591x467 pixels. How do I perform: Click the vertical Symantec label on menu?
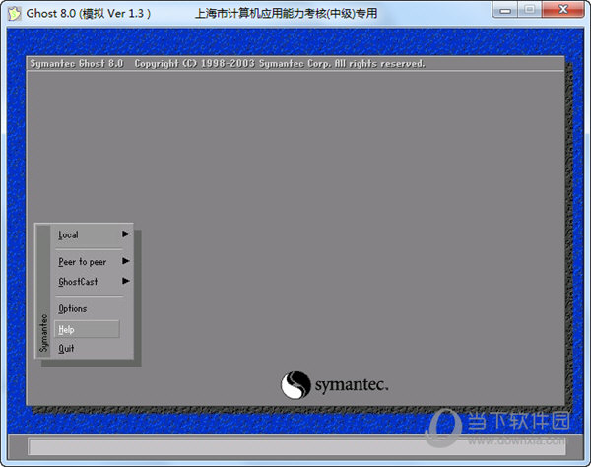pos(43,333)
